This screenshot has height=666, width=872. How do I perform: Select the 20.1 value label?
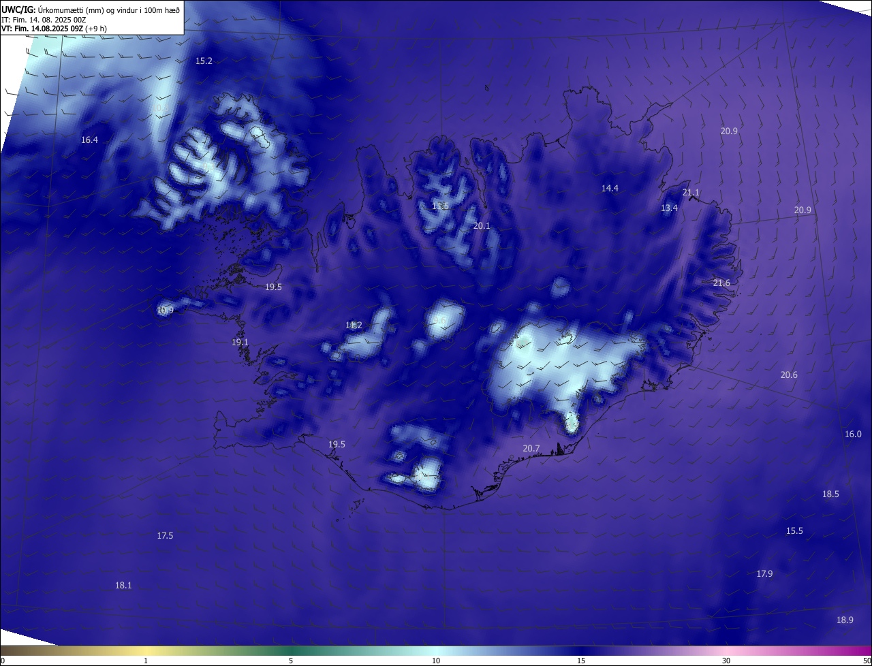click(482, 225)
